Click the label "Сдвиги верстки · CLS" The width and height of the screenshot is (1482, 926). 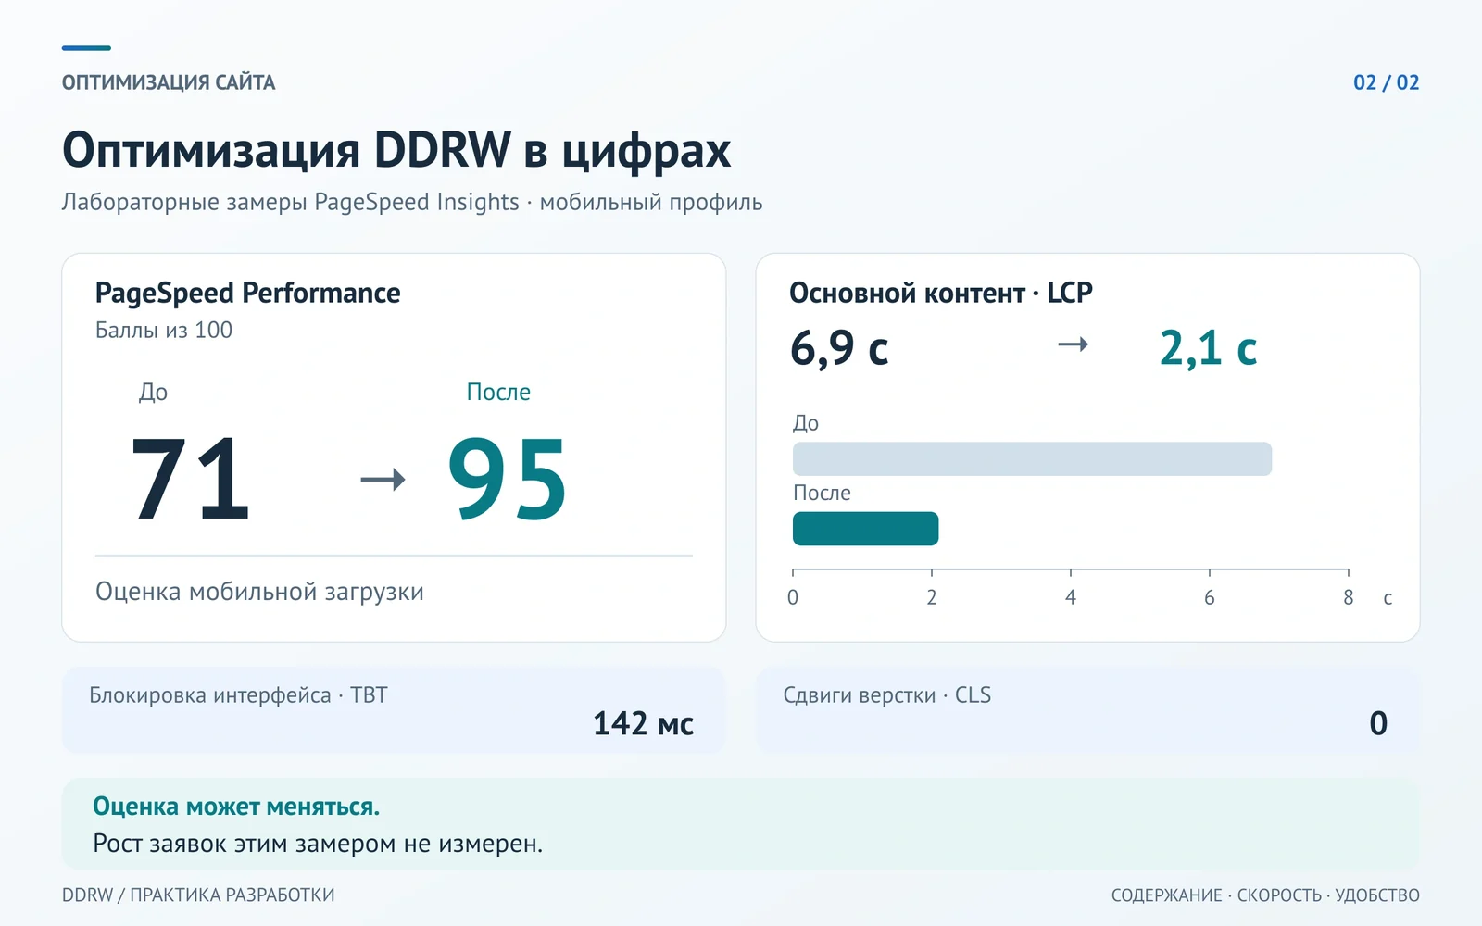tap(887, 695)
